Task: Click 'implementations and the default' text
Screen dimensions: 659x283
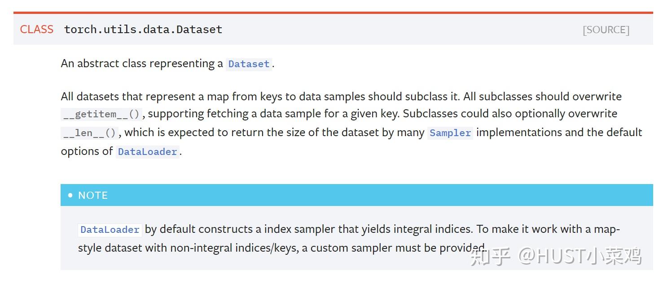Action: 559,133
